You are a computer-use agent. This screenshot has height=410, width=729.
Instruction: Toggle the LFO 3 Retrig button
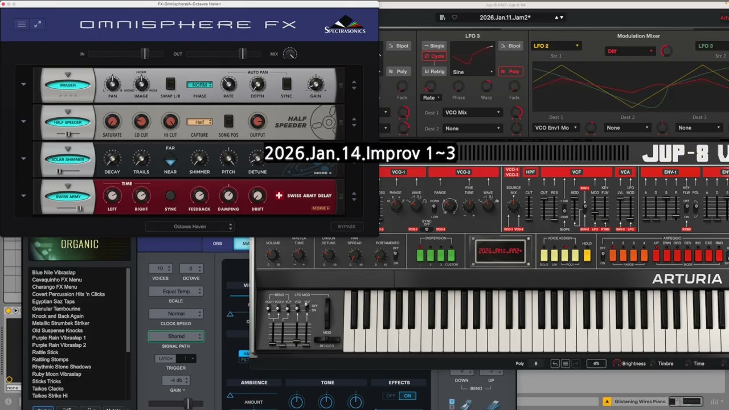[x=434, y=72]
